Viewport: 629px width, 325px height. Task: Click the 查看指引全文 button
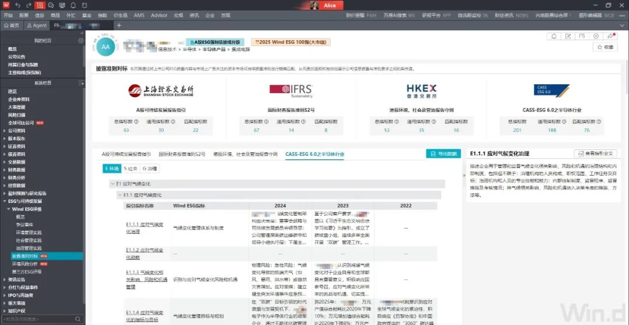tap(595, 153)
